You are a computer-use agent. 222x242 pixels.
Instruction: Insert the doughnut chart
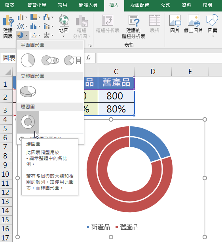(x=28, y=122)
